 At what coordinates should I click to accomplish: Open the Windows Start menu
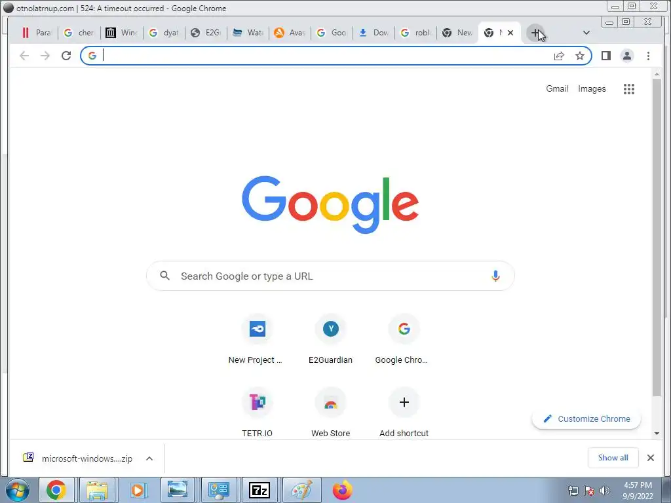click(x=17, y=490)
